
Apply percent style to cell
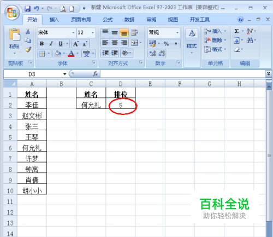pos(166,44)
